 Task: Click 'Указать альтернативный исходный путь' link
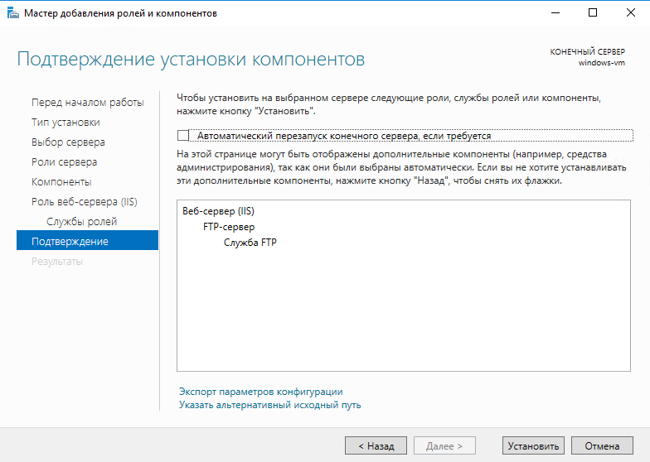pyautogui.click(x=270, y=405)
